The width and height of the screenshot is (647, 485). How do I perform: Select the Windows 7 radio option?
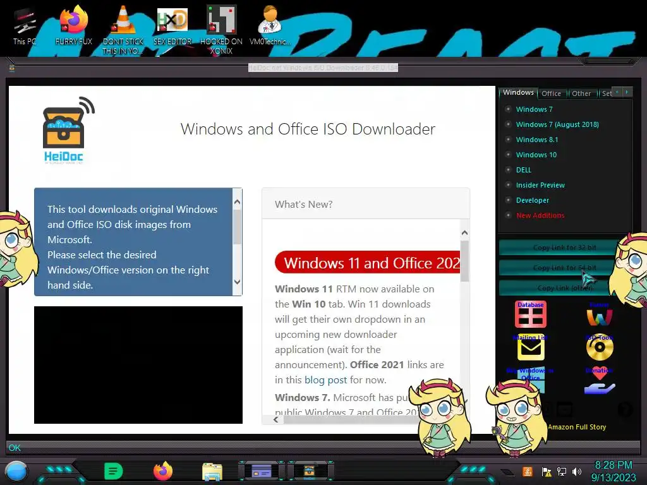[x=529, y=109]
